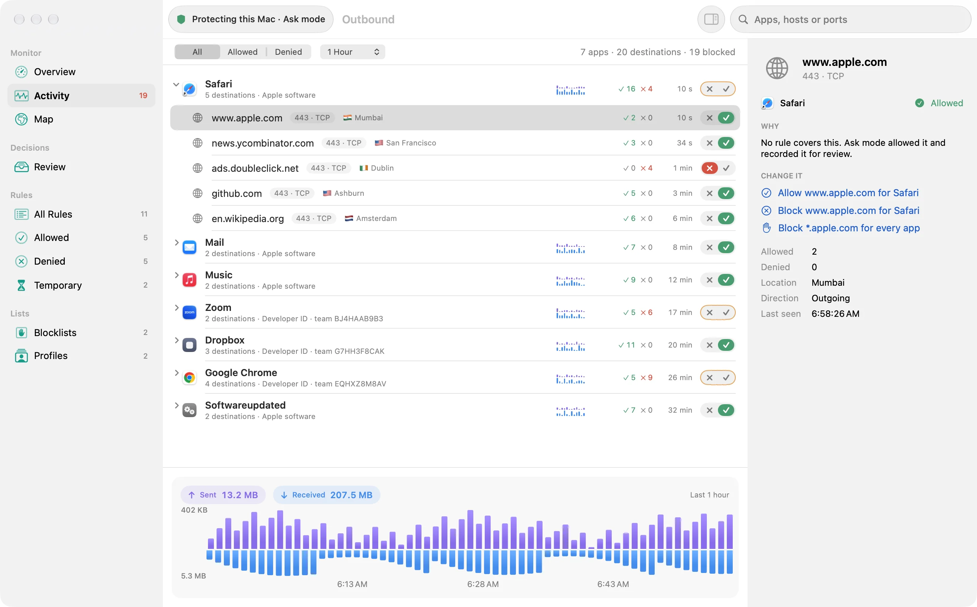
Task: Show All Rules list
Action: click(81, 214)
